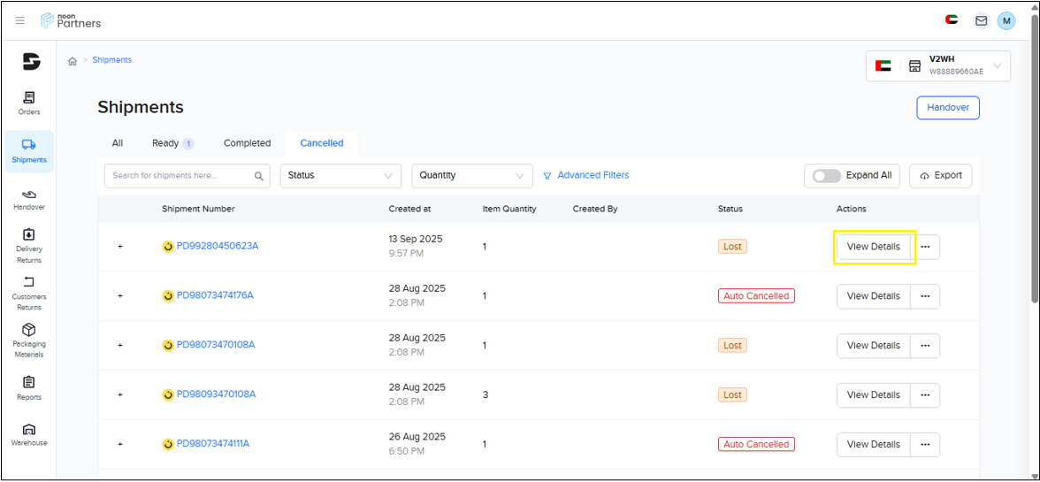Open the hamburger menu icon
1040x482 pixels.
(x=19, y=20)
